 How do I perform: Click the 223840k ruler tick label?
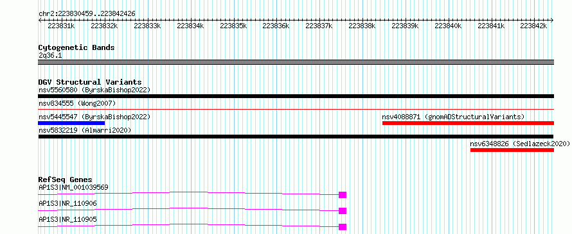click(449, 26)
